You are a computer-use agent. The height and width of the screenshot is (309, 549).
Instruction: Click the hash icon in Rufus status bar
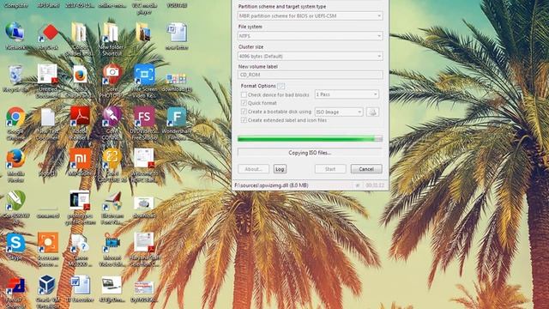tap(358, 185)
